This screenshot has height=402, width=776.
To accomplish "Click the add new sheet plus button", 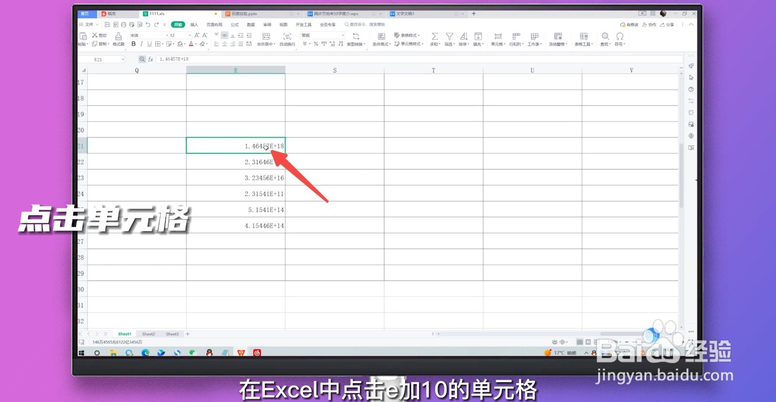I will pyautogui.click(x=188, y=334).
